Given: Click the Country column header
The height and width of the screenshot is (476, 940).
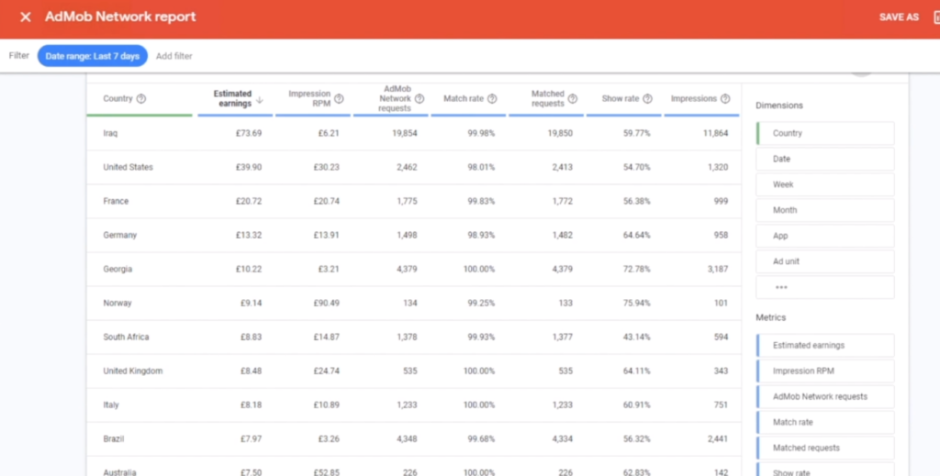Looking at the screenshot, I should pyautogui.click(x=117, y=99).
